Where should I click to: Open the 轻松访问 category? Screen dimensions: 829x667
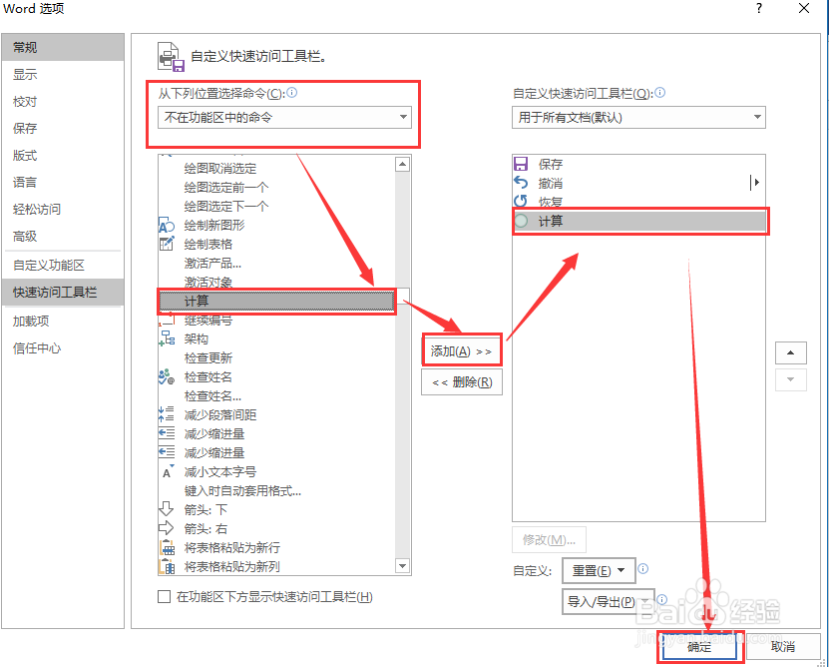[x=63, y=209]
